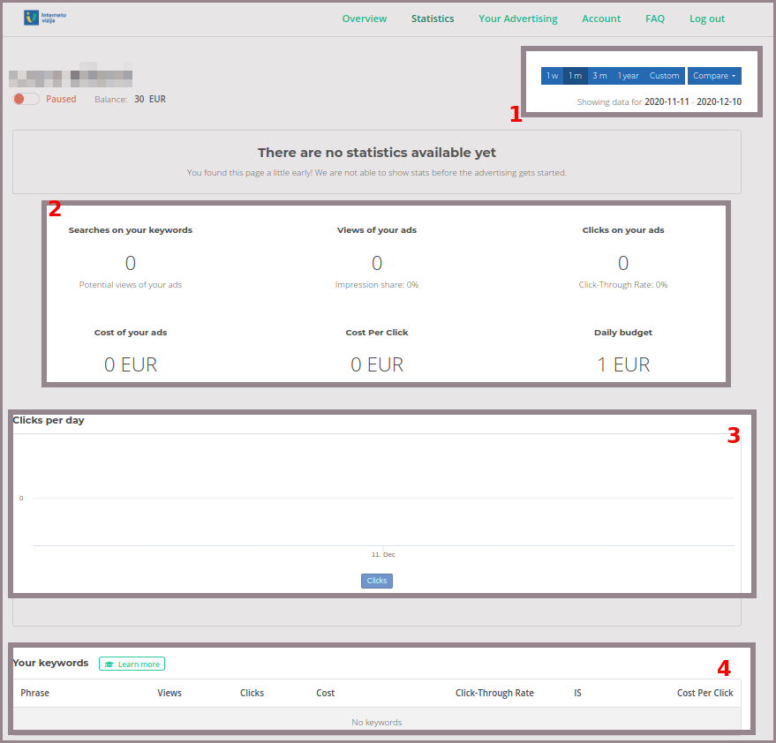776x743 pixels.
Task: Choose the Custom date range option
Action: pyautogui.click(x=664, y=76)
